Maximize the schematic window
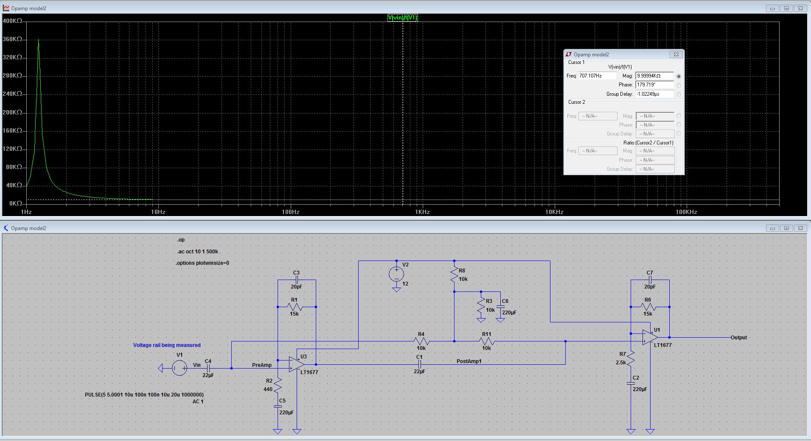 (x=786, y=228)
